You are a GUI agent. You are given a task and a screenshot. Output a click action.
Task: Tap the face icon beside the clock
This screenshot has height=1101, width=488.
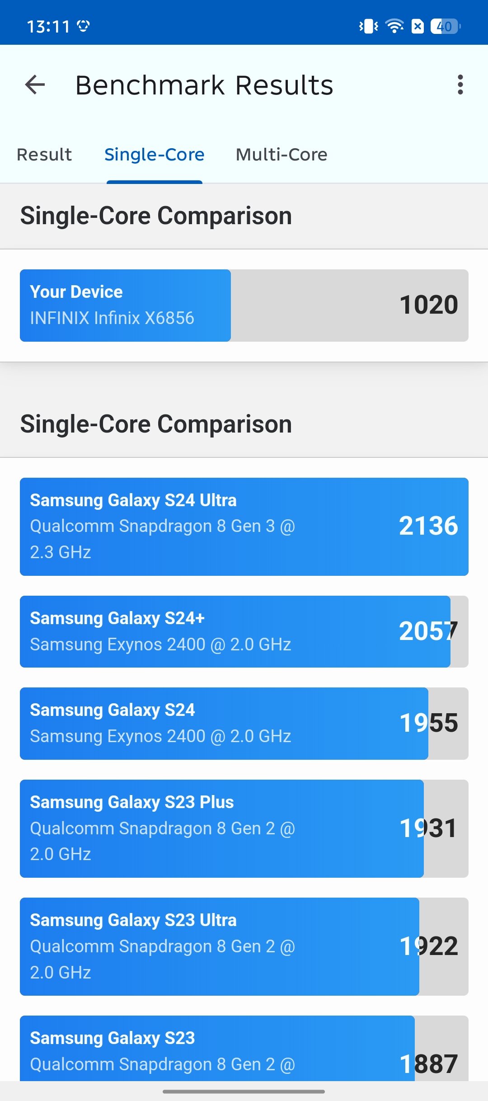(83, 26)
